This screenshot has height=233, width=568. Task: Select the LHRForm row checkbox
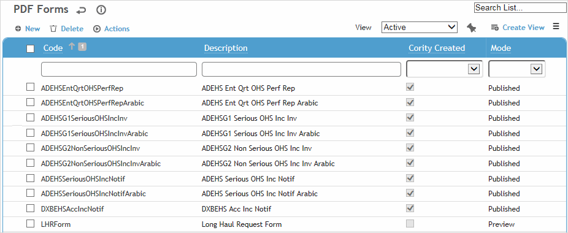[31, 224]
